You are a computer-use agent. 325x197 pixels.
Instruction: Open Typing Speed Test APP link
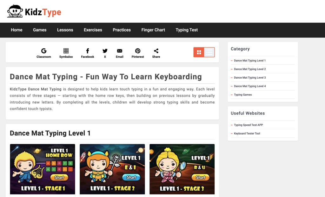click(x=248, y=125)
